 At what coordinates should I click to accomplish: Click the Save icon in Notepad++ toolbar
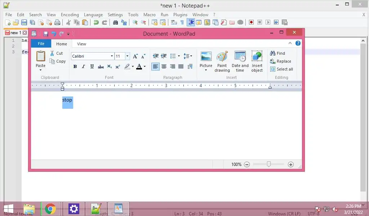click(x=24, y=22)
